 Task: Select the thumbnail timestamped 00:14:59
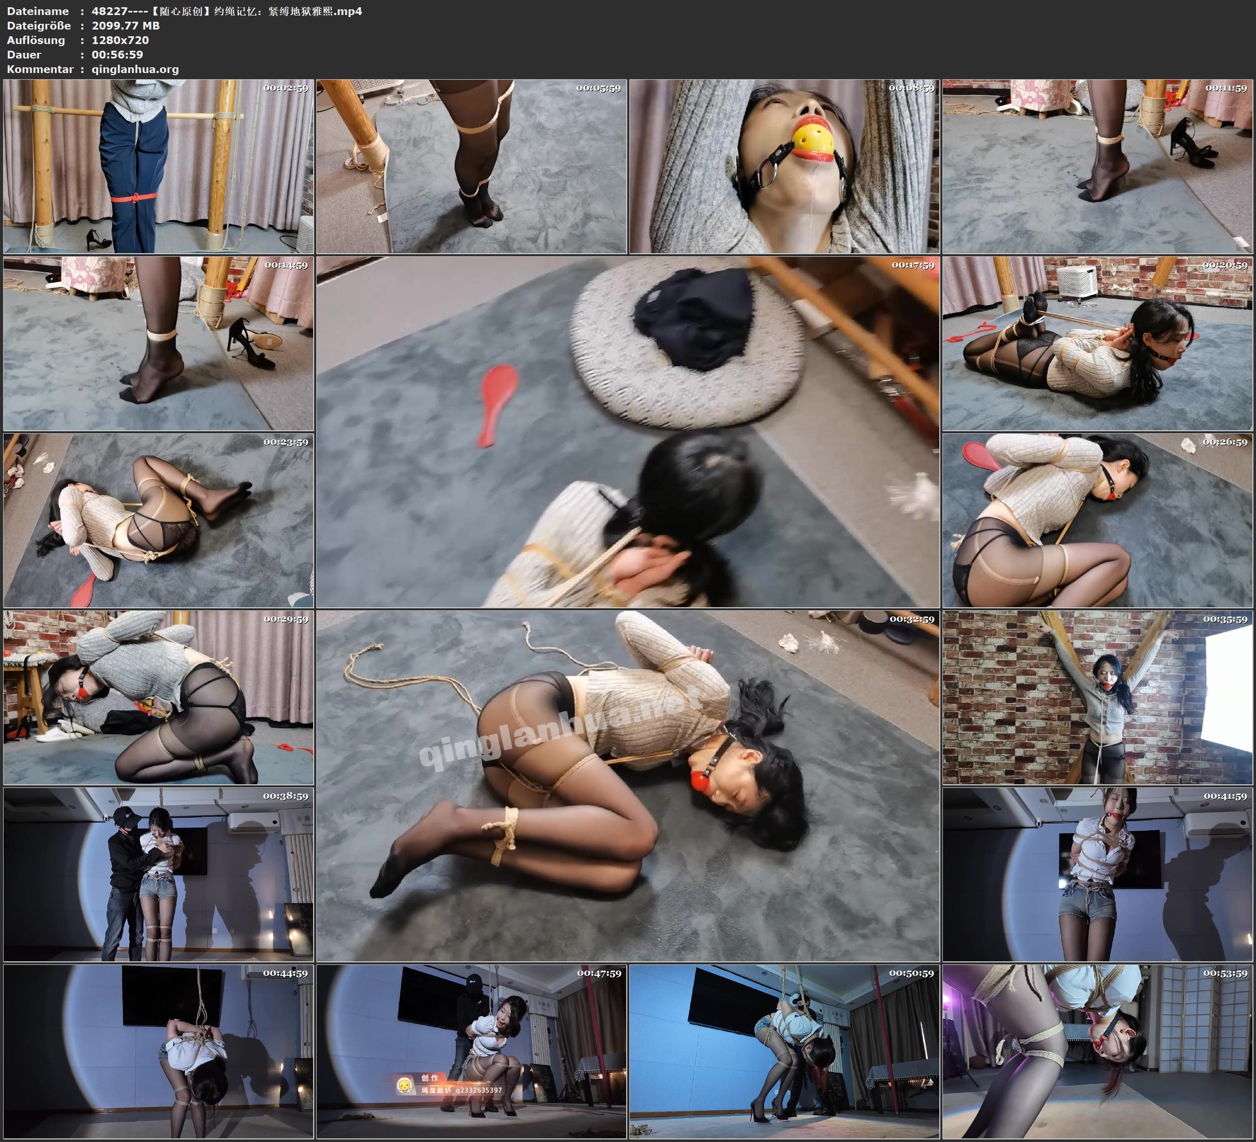(x=158, y=343)
